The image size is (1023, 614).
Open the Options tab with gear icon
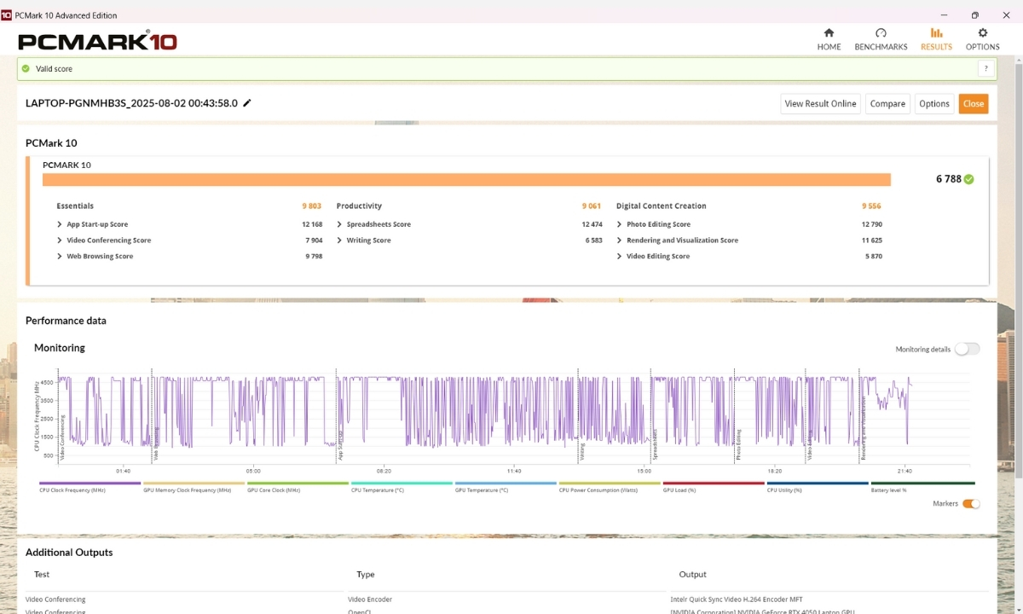(982, 39)
